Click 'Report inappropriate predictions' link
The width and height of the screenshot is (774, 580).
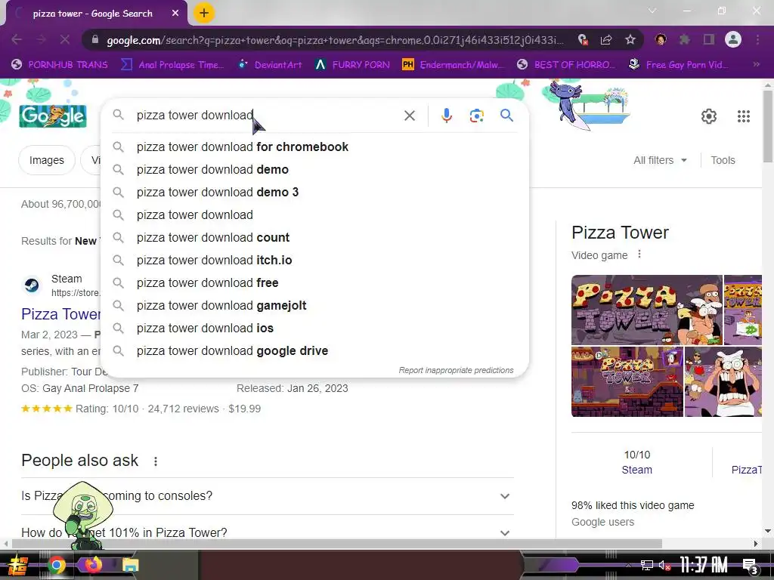(x=456, y=370)
